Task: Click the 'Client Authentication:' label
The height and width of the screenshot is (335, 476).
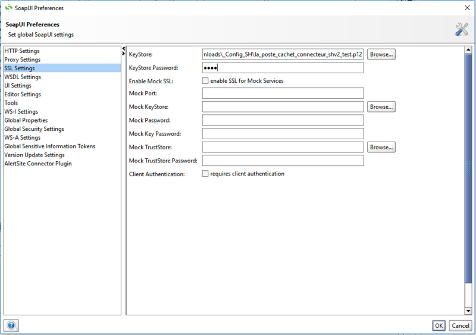Action: [156, 174]
